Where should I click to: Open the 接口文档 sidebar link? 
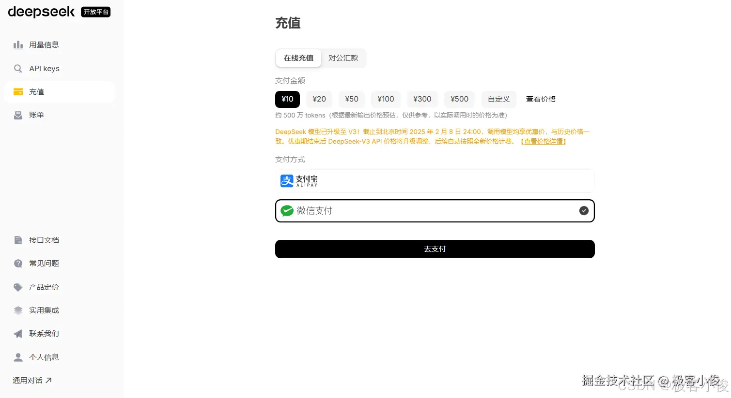tap(60, 240)
